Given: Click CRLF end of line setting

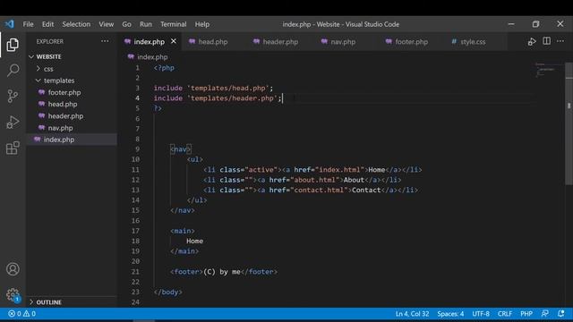Looking at the screenshot, I should point(505,314).
